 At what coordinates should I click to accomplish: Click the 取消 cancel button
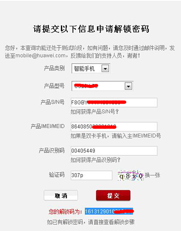61,196
